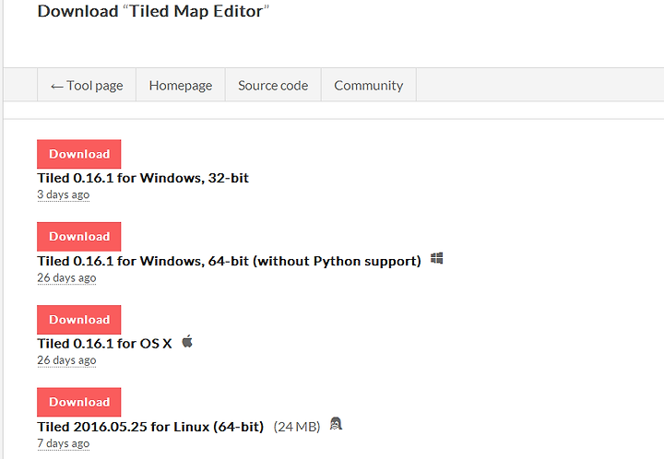Click the Windows logo icon beside 64-bit release
The height and width of the screenshot is (459, 664).
pyautogui.click(x=436, y=258)
